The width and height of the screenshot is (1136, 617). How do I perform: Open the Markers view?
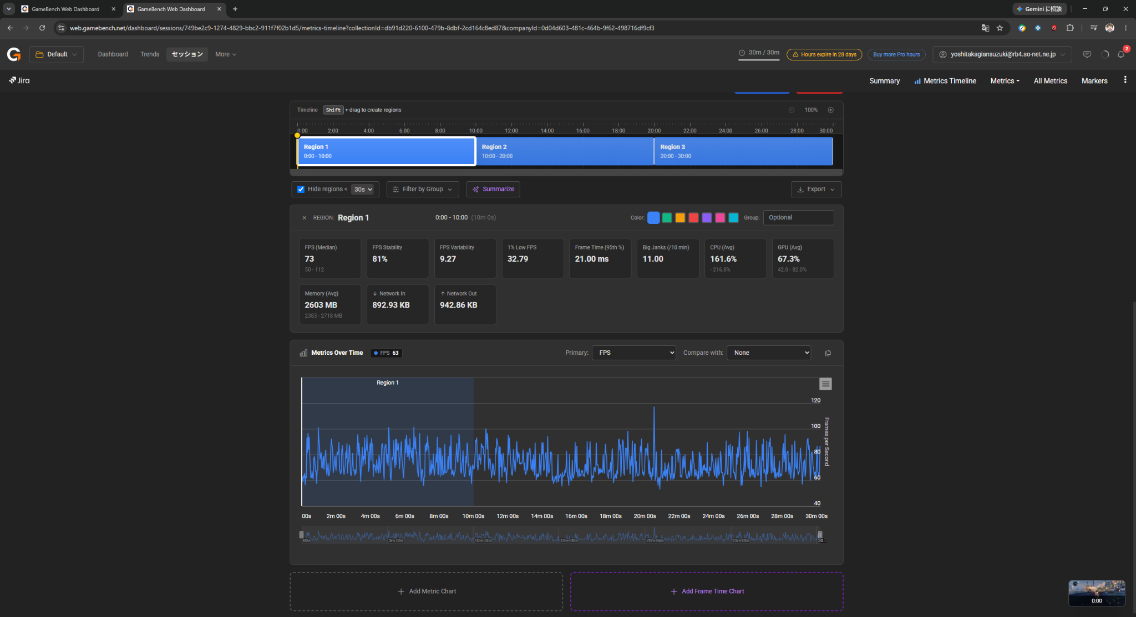[x=1094, y=81]
